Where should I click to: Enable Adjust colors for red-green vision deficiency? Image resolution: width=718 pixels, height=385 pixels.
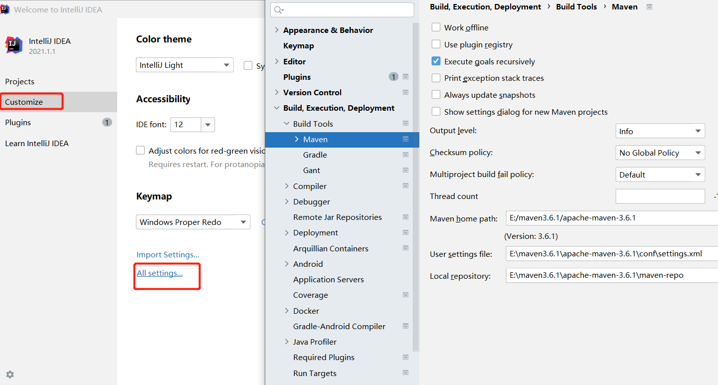click(x=141, y=151)
